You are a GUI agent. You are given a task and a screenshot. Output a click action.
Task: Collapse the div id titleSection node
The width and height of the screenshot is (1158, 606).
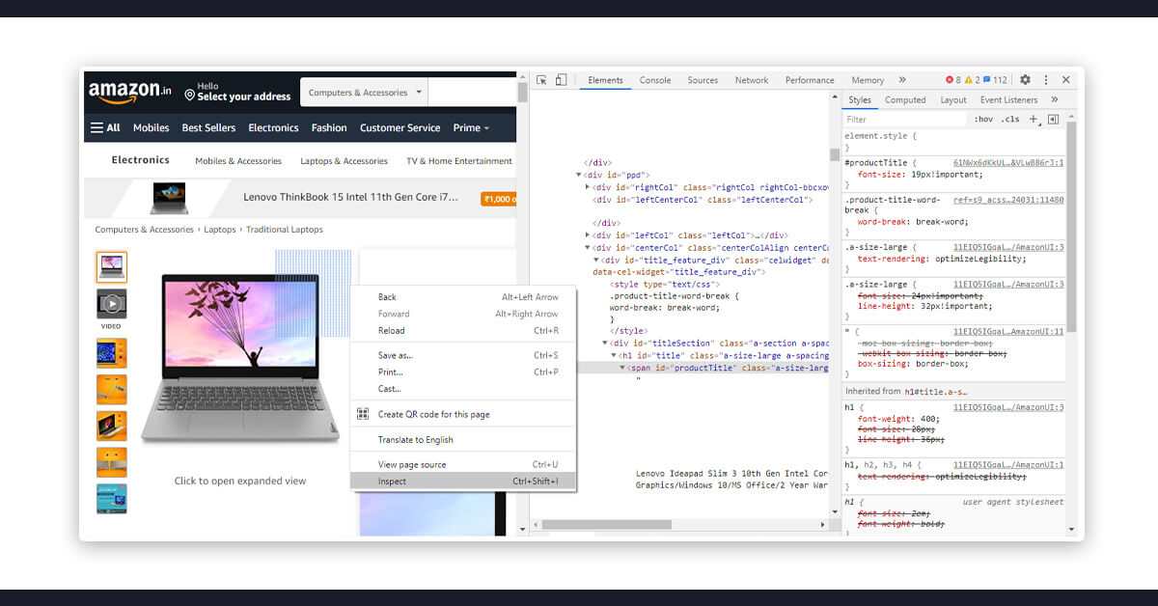(605, 344)
